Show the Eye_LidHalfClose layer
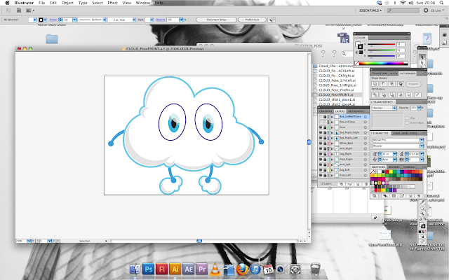 321,117
